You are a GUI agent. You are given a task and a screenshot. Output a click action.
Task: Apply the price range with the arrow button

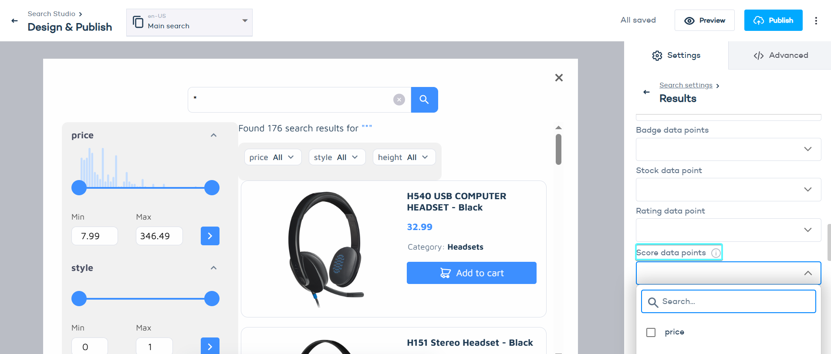coord(210,236)
